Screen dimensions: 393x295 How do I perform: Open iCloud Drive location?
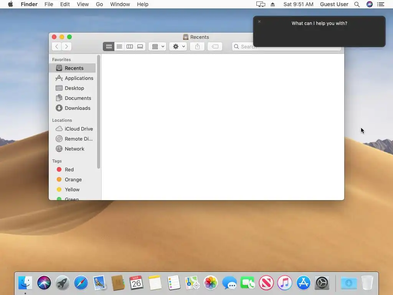click(x=72, y=129)
